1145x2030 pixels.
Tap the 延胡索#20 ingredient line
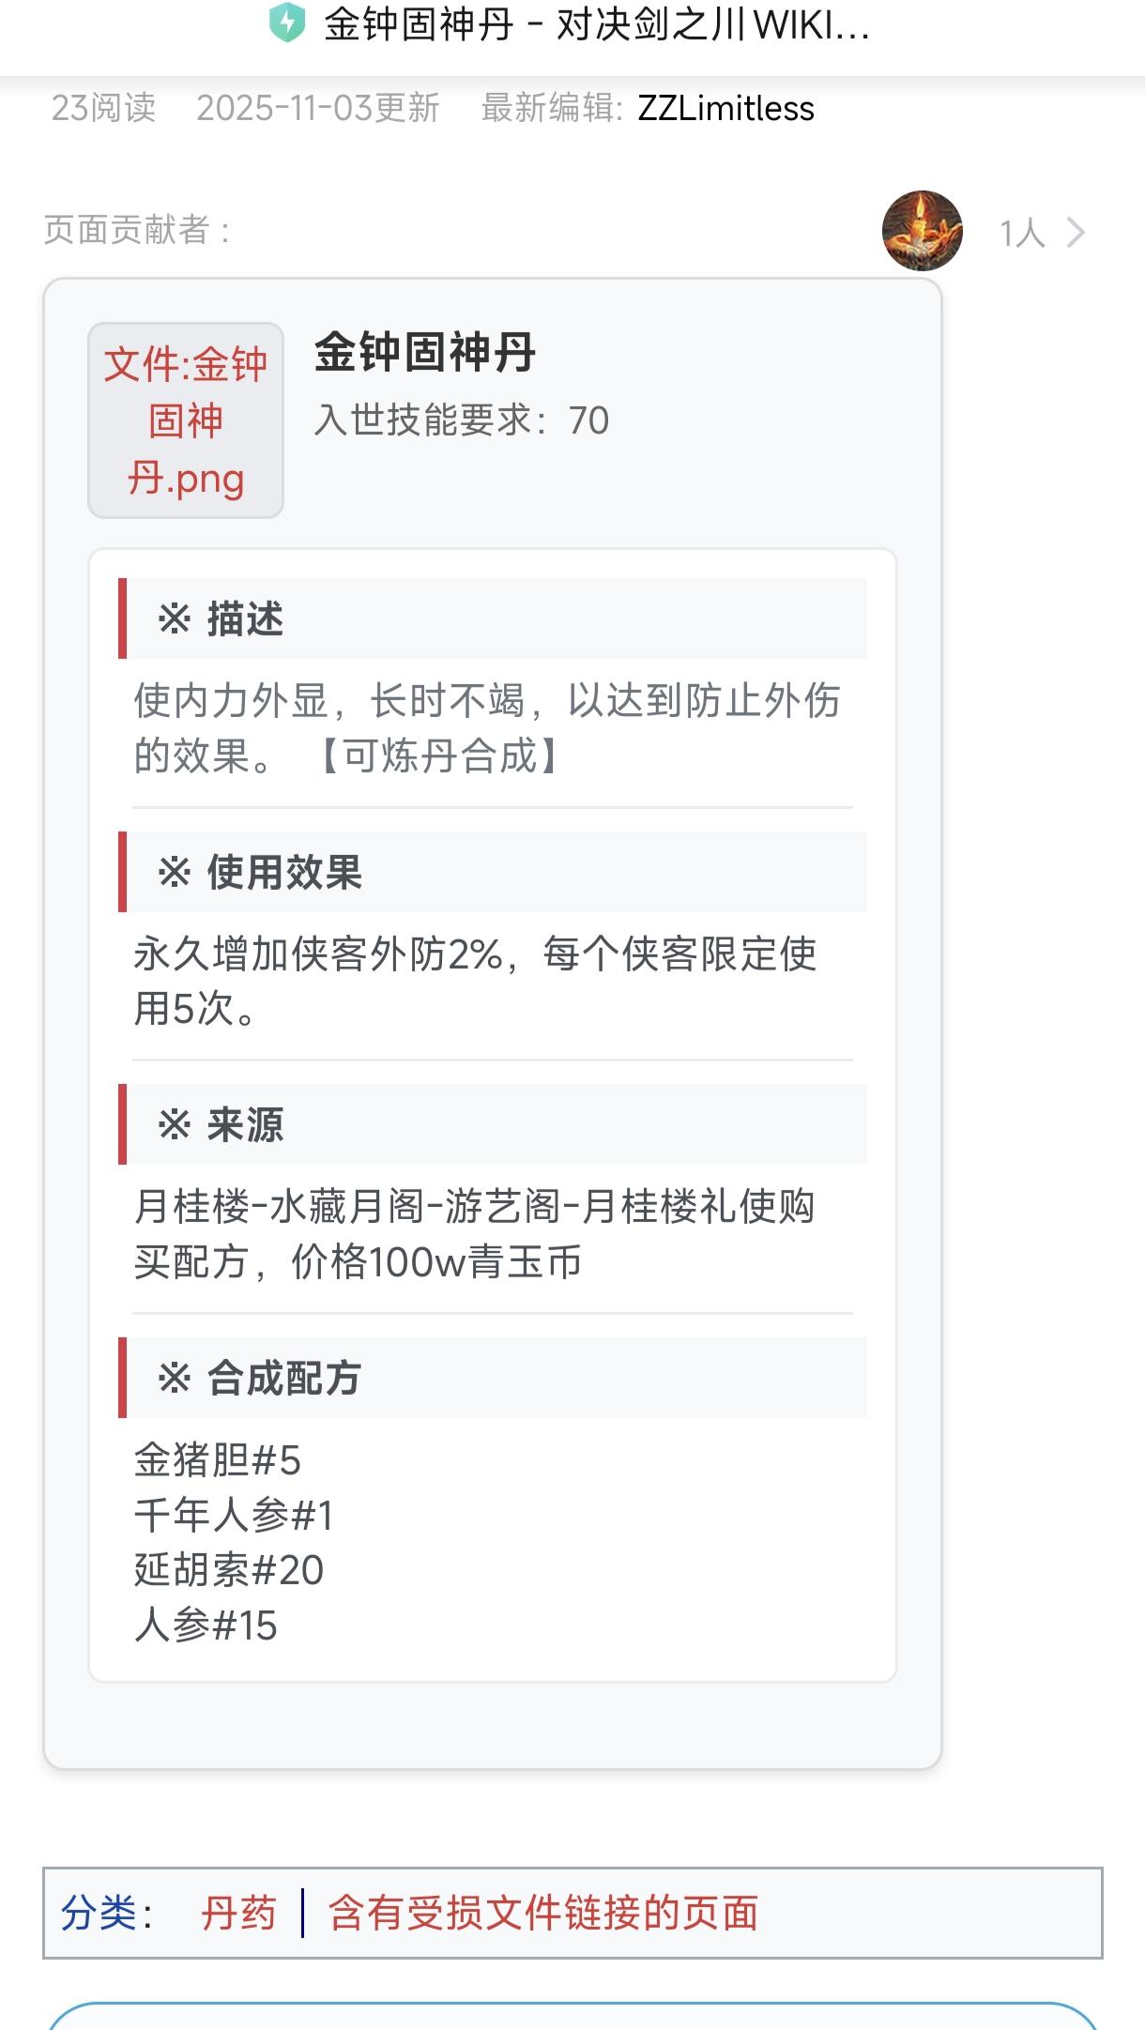pyautogui.click(x=228, y=1570)
